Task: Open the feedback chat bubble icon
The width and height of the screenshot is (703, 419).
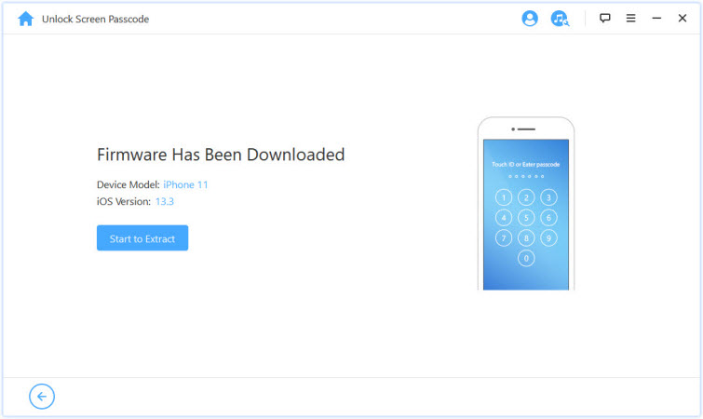Action: coord(604,19)
